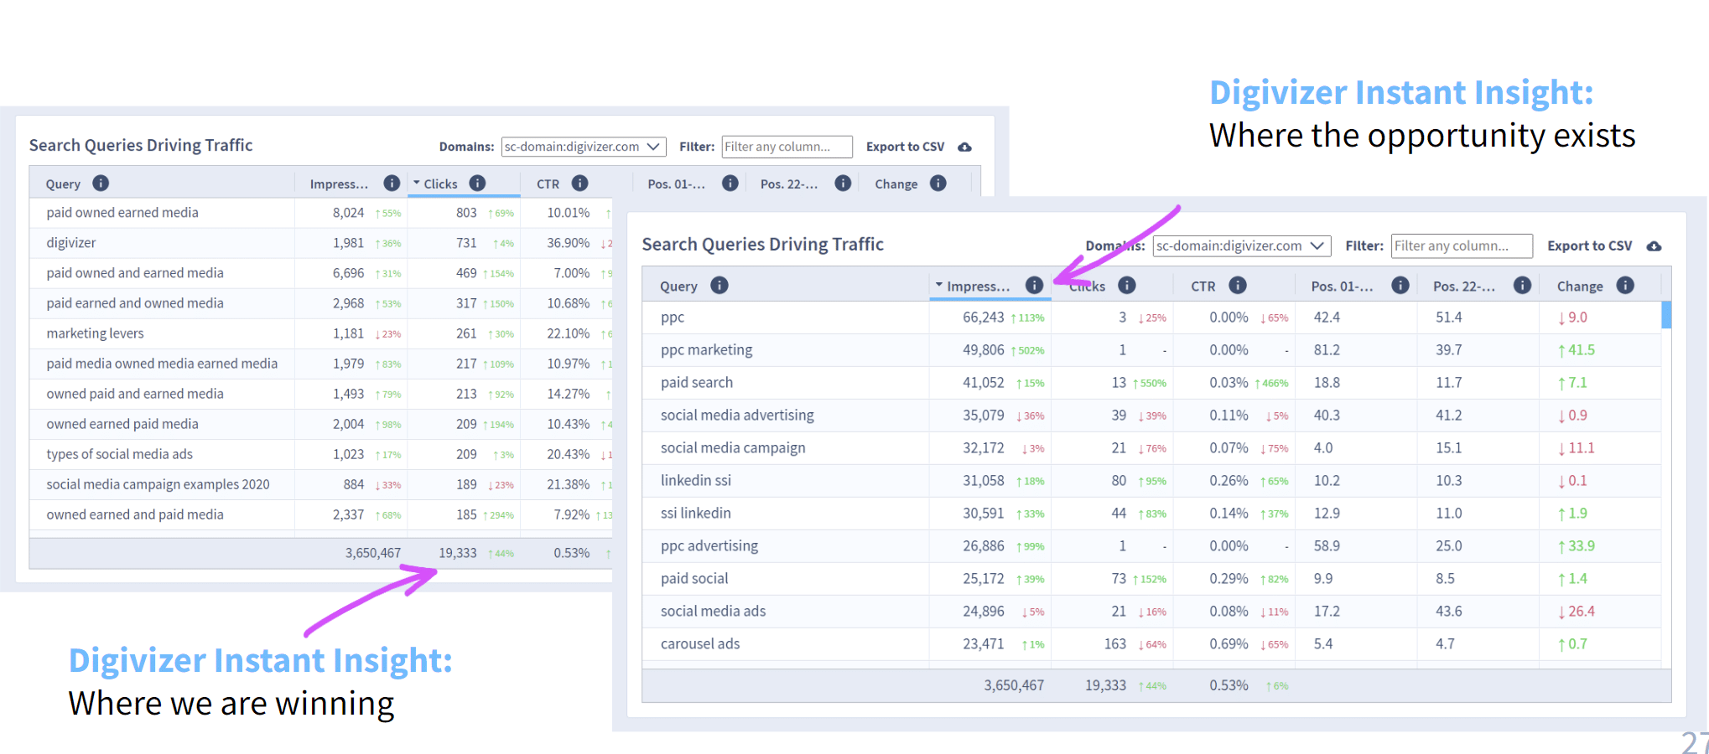
Task: Click info icon beside Change in right table
Action: pos(1625,286)
